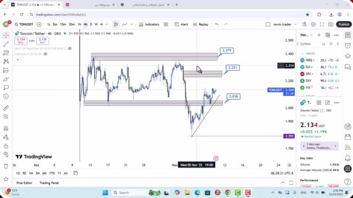The height and width of the screenshot is (198, 353).
Task: Enter fullscreen mode on the chart
Action: (322, 24)
